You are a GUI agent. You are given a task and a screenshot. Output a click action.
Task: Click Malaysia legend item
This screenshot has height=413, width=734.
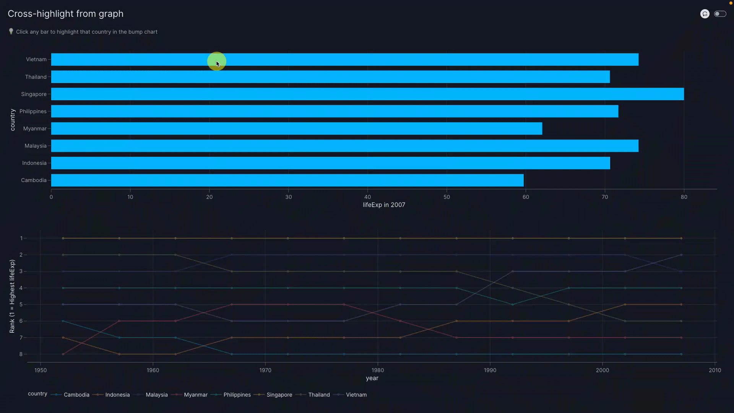click(x=156, y=395)
